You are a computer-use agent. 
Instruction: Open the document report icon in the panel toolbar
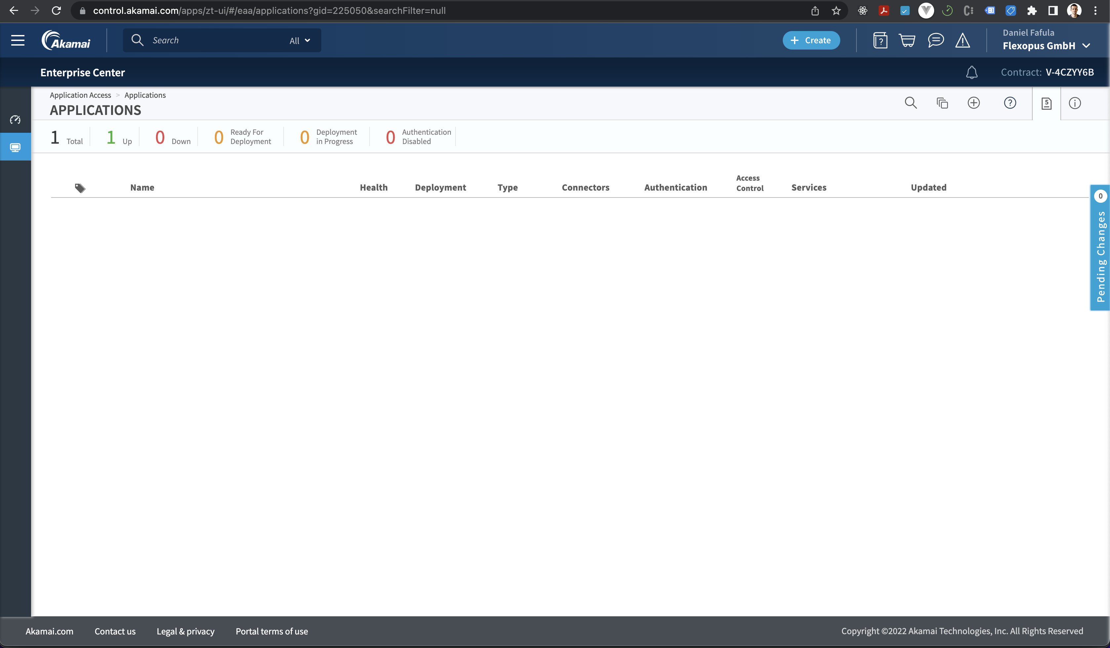(1046, 103)
